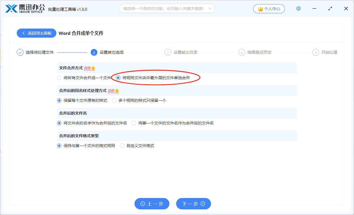Screen dimensions: 354x215
Task: Select 将所有文件合并成一个文件 option
Action: [59, 78]
